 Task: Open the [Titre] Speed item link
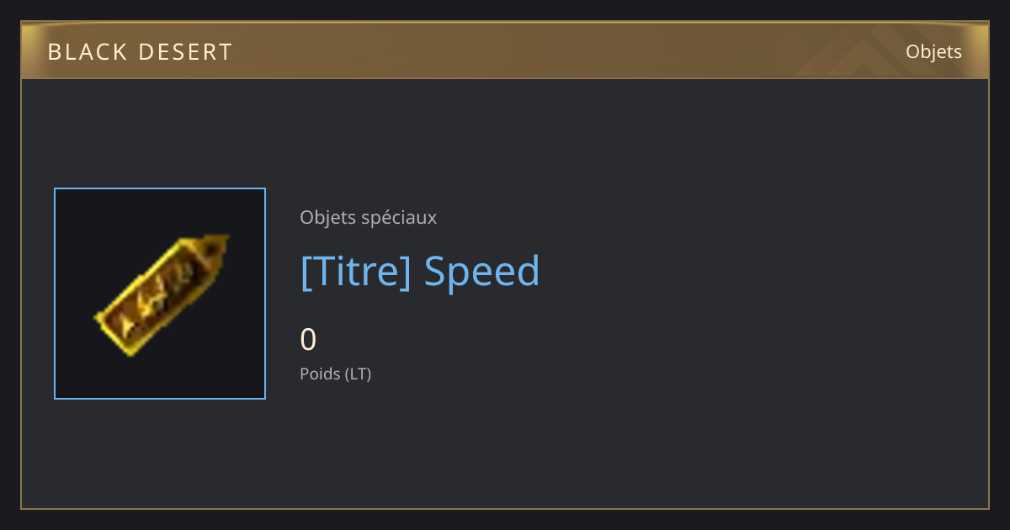[420, 272]
